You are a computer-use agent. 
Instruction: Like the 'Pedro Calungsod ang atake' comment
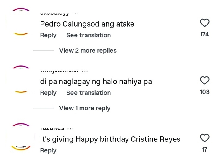[205, 23]
